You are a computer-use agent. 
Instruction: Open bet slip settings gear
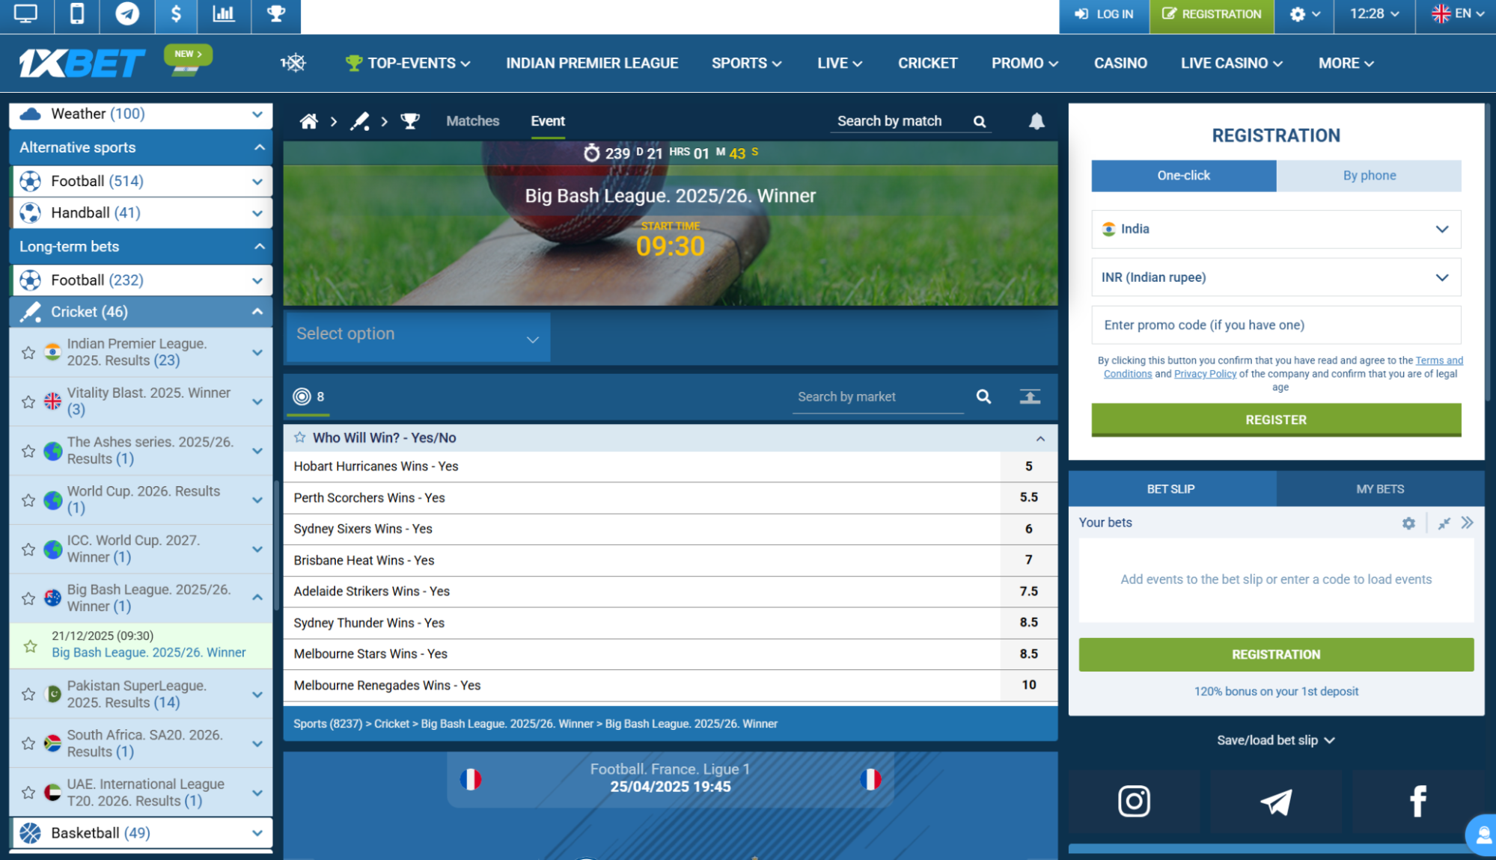click(x=1408, y=523)
